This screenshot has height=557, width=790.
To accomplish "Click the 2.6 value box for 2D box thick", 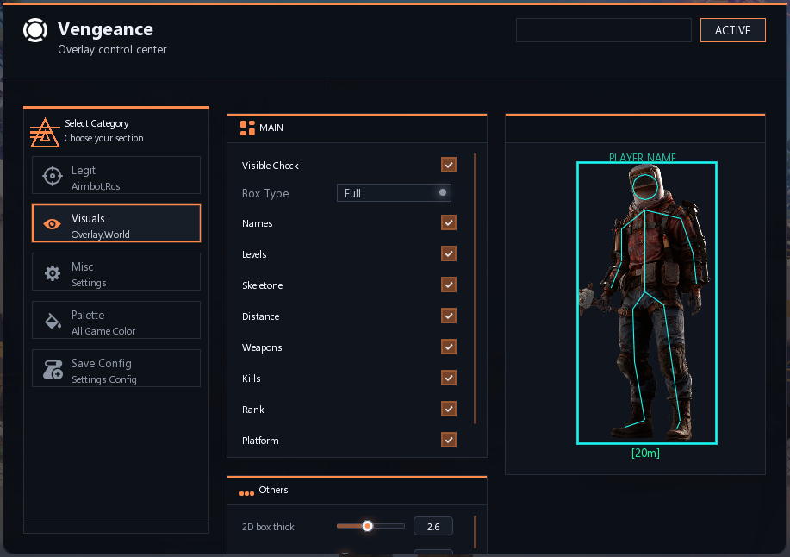I will (x=433, y=527).
